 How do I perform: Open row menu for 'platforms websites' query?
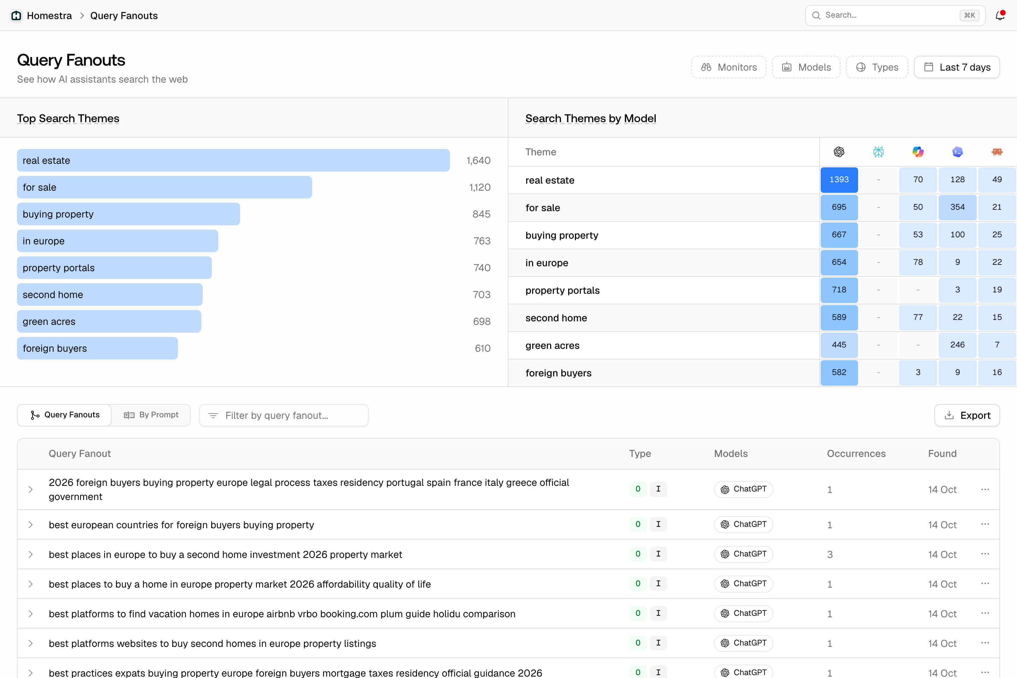coord(985,643)
